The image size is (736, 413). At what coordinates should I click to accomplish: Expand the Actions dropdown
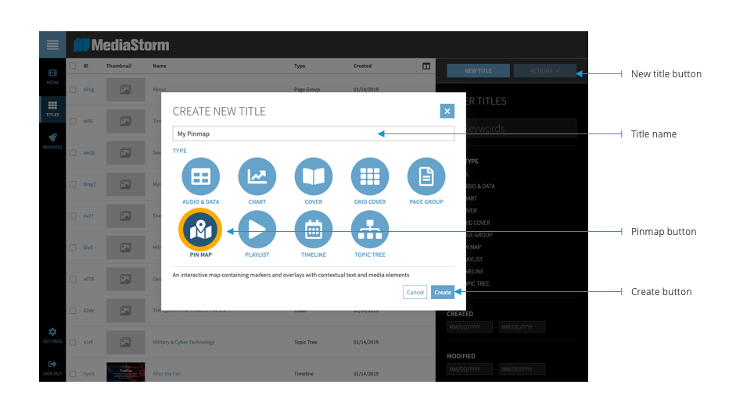pos(544,71)
